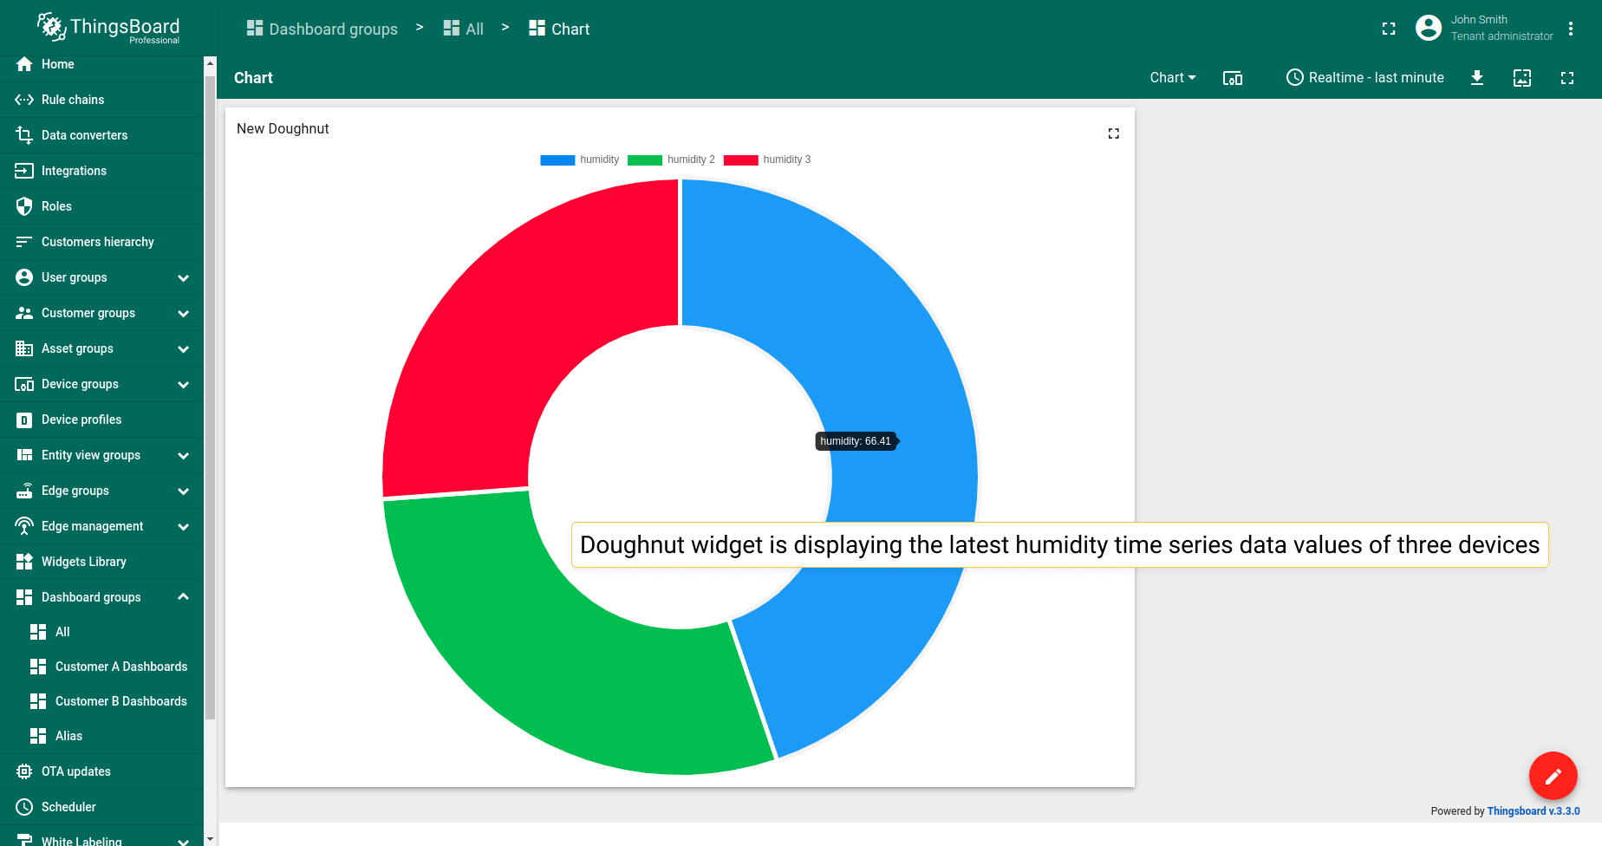This screenshot has width=1602, height=846.
Task: Open the three-dot user menu
Action: 1571,29
